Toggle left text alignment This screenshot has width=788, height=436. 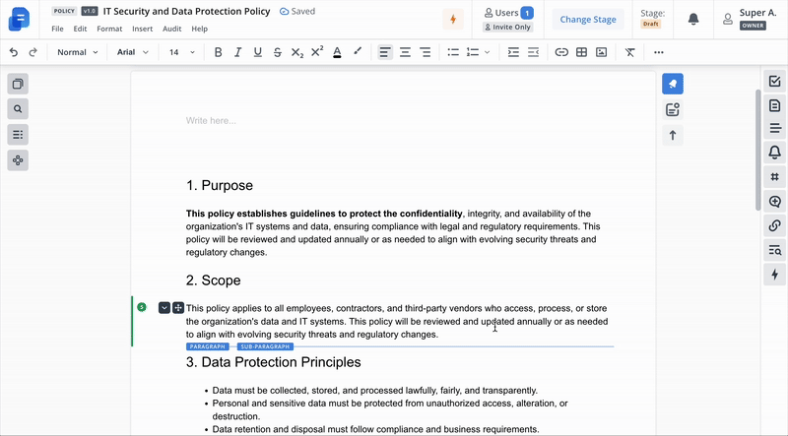pyautogui.click(x=385, y=52)
